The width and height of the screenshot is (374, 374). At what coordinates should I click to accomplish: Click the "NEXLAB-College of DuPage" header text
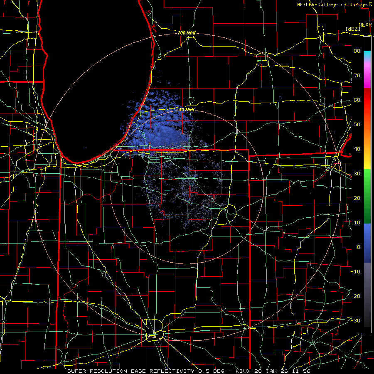tap(332, 5)
